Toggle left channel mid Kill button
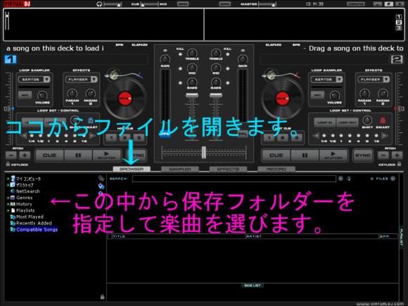Image resolution: width=408 pixels, height=306 pixels. (x=180, y=69)
